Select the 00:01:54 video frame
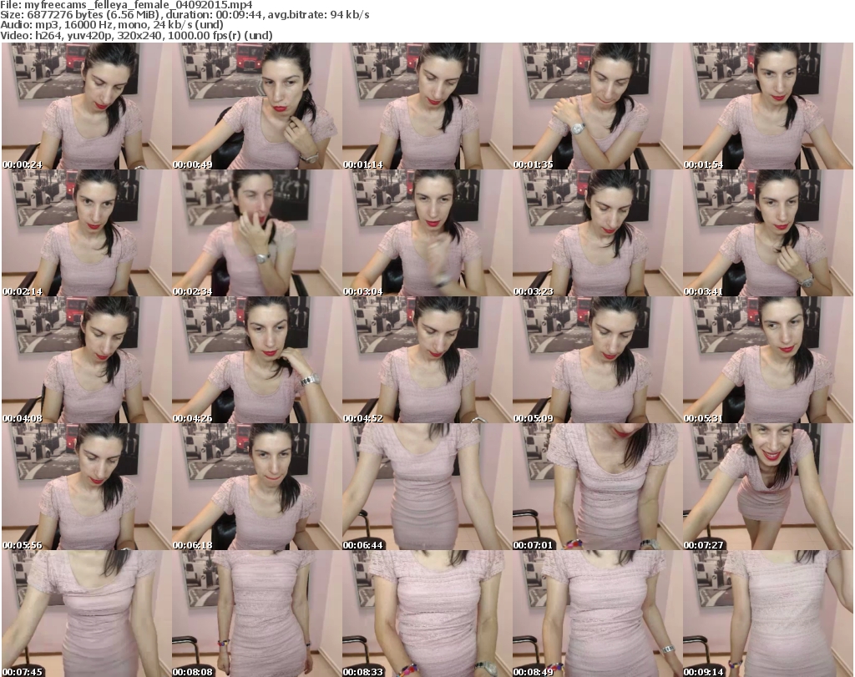The height and width of the screenshot is (677, 855). click(768, 106)
